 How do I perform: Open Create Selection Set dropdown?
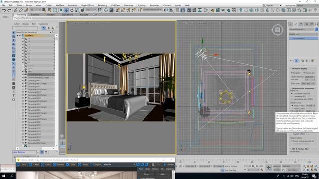click(152, 10)
